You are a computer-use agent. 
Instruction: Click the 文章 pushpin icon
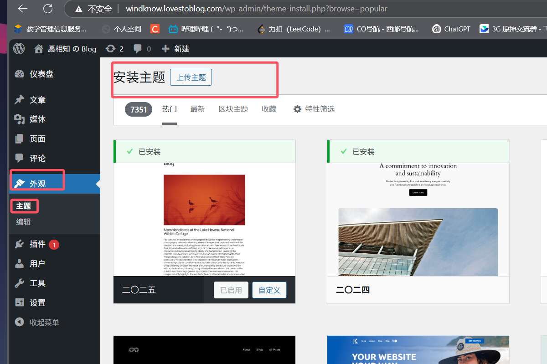[x=19, y=100]
